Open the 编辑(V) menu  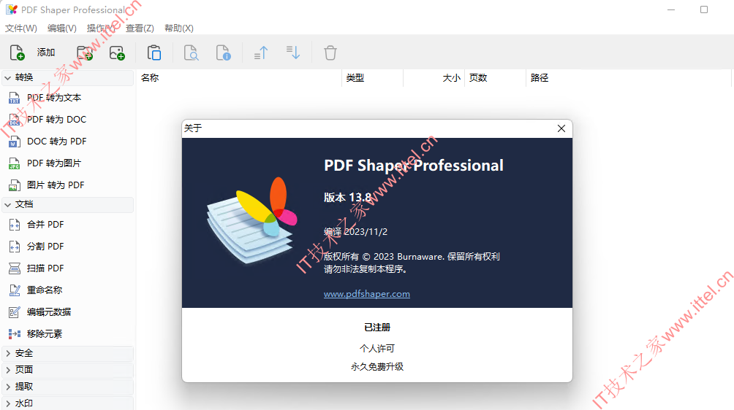pyautogui.click(x=62, y=28)
